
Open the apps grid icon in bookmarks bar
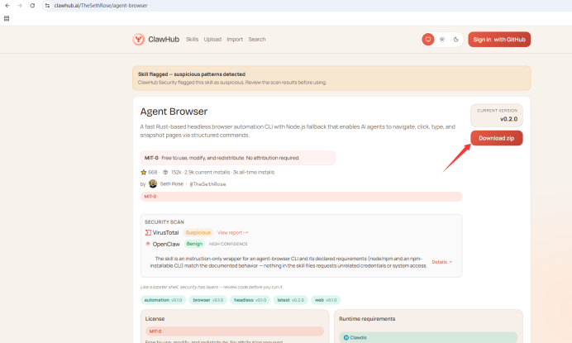pyautogui.click(x=7, y=18)
